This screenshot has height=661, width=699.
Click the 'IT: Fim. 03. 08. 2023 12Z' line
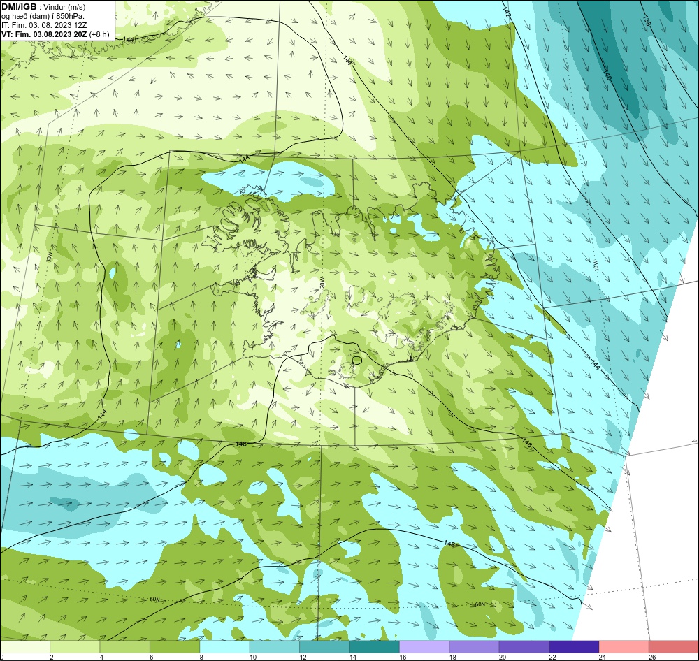pyautogui.click(x=44, y=25)
